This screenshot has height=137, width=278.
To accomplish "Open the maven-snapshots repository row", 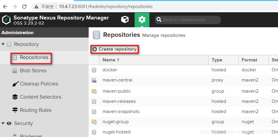I will (x=183, y=112).
